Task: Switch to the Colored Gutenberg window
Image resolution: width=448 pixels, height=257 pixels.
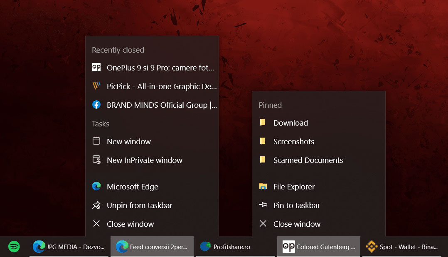Action: point(318,246)
